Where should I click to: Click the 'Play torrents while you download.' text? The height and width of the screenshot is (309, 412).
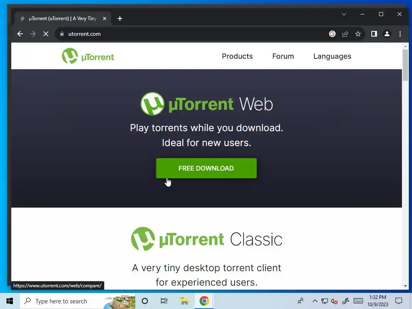(206, 128)
